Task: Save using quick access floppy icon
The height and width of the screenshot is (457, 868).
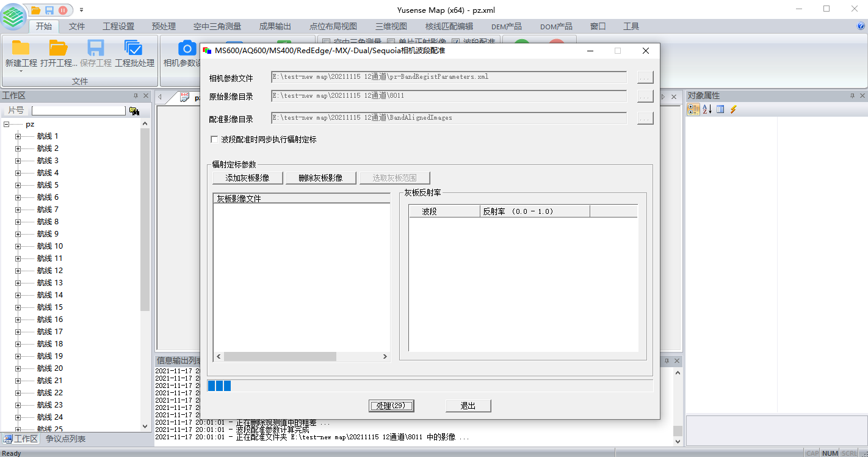Action: [x=49, y=10]
